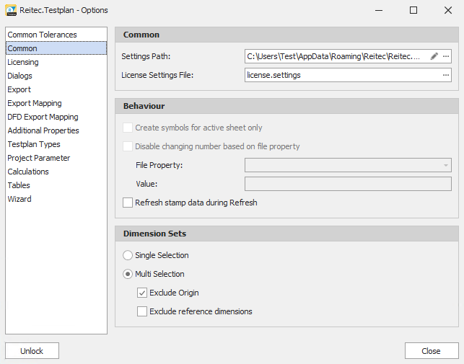Switch to Export Mapping section
This screenshot has width=464, height=364.
click(x=35, y=103)
